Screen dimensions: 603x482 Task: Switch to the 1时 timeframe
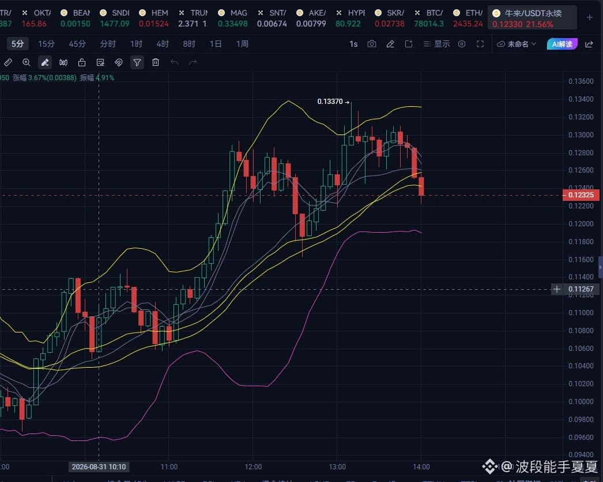pos(136,44)
